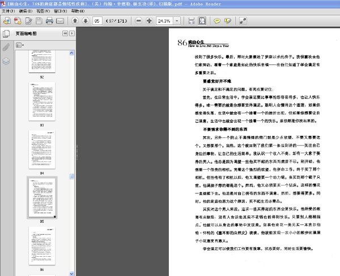Print the document with the printer icon
This screenshot has width=340, height=276.
(x=49, y=21)
